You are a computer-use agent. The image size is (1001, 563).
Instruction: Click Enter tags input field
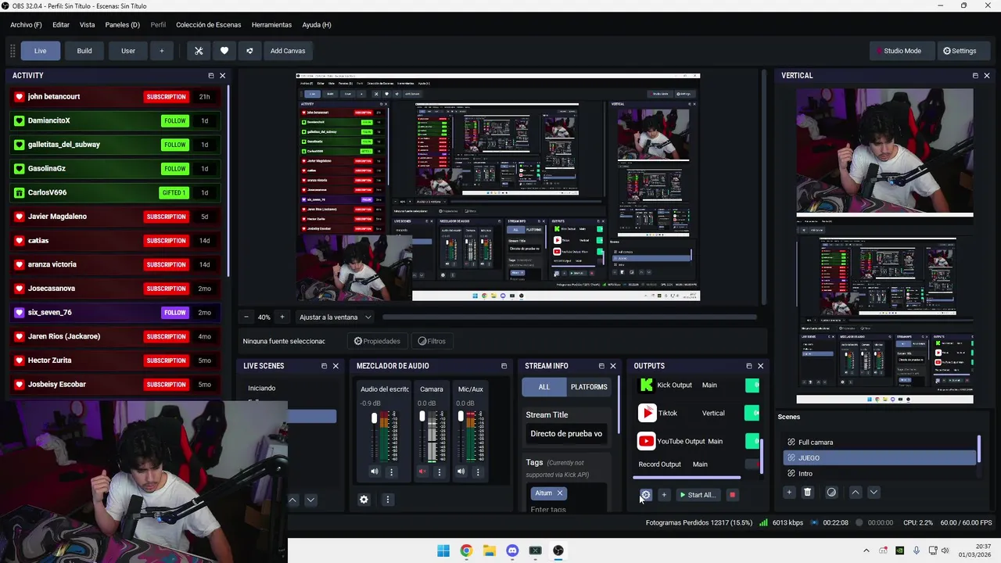(x=567, y=509)
